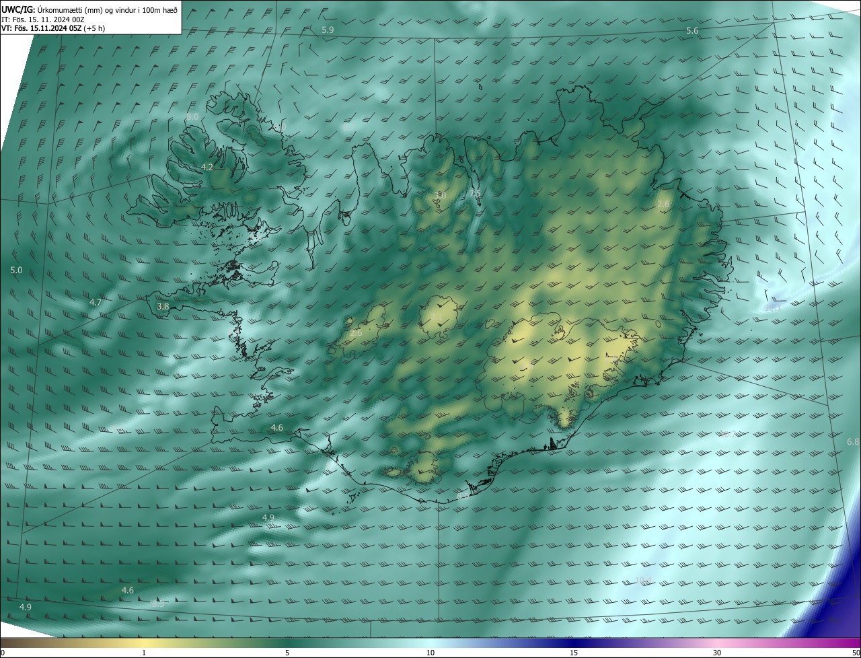Click the yellow band of the color scale

click(144, 643)
